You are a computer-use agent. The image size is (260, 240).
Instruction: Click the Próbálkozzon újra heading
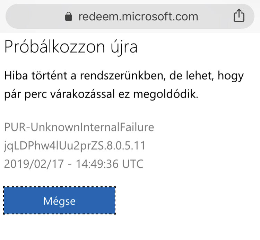(x=71, y=47)
